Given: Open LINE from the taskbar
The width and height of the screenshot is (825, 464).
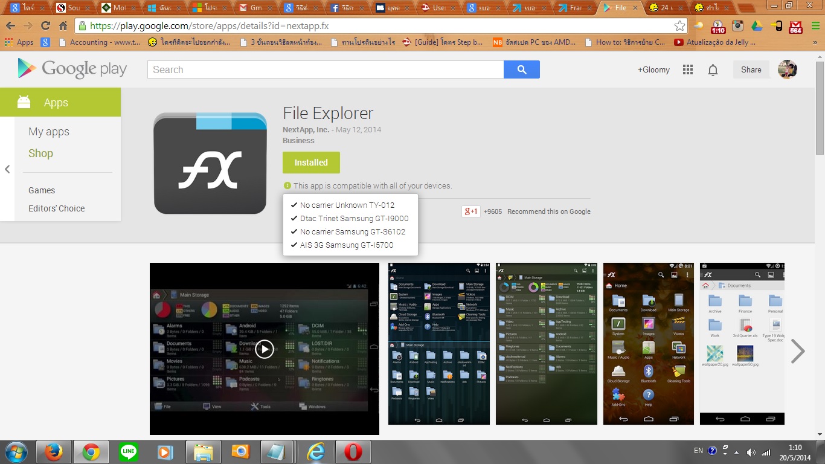Looking at the screenshot, I should [128, 452].
